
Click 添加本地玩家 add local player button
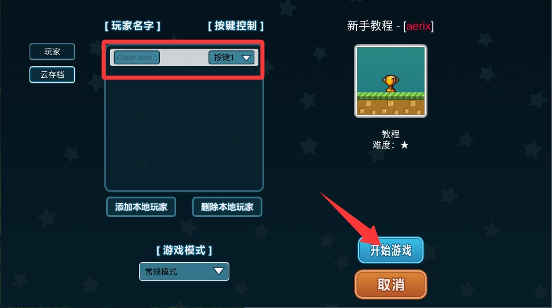[141, 207]
